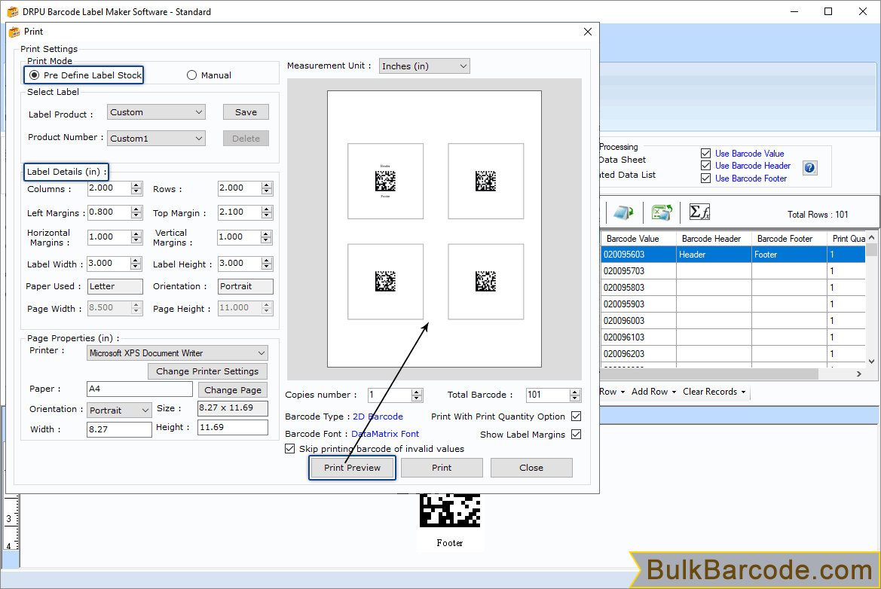Click the Vertical Margins input field

coord(240,237)
